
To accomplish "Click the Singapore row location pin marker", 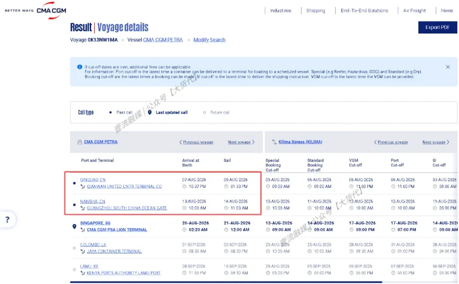I will tap(74, 226).
